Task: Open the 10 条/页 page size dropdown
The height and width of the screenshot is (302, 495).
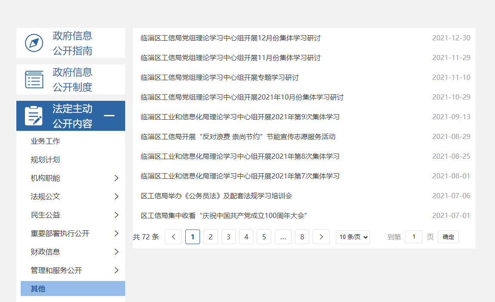Action: (x=353, y=237)
